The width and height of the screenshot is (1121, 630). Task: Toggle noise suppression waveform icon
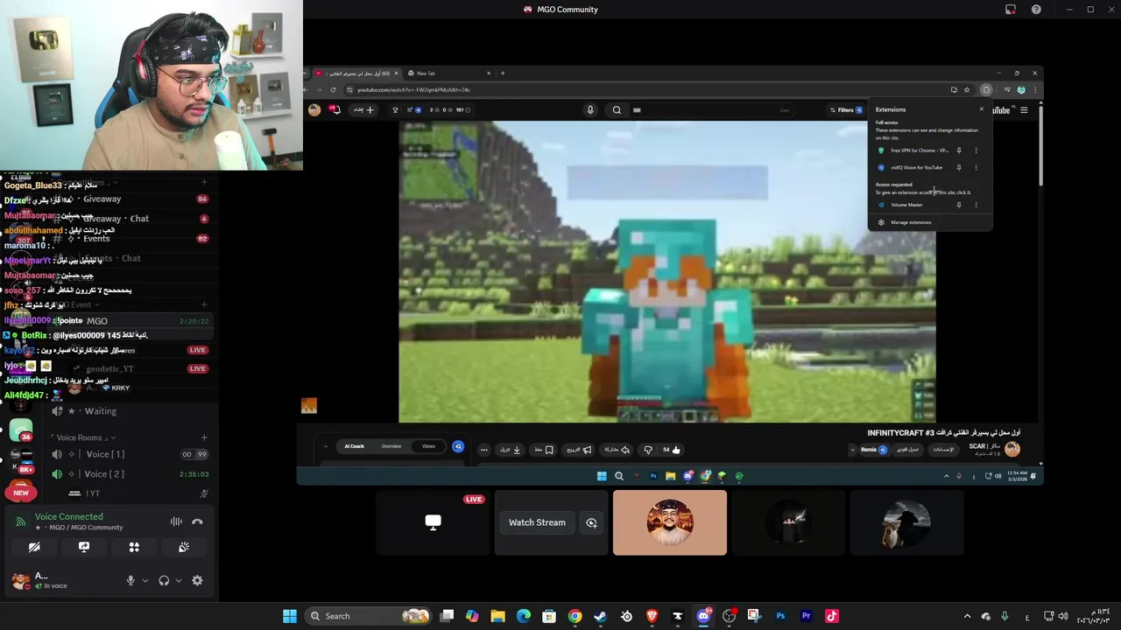coord(176,521)
